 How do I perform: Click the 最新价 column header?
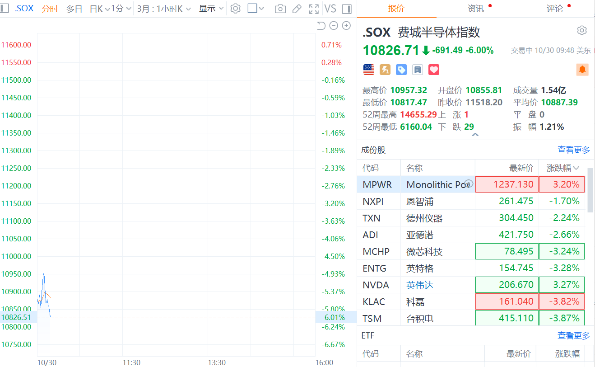[x=521, y=168]
